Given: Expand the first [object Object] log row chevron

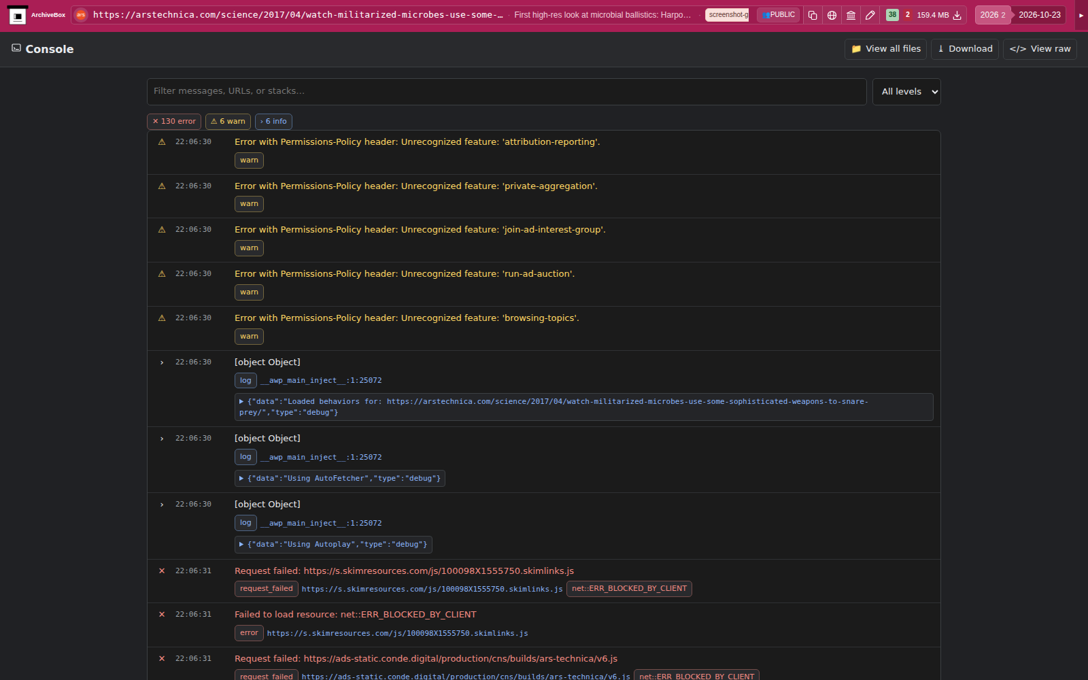Looking at the screenshot, I should pos(162,362).
